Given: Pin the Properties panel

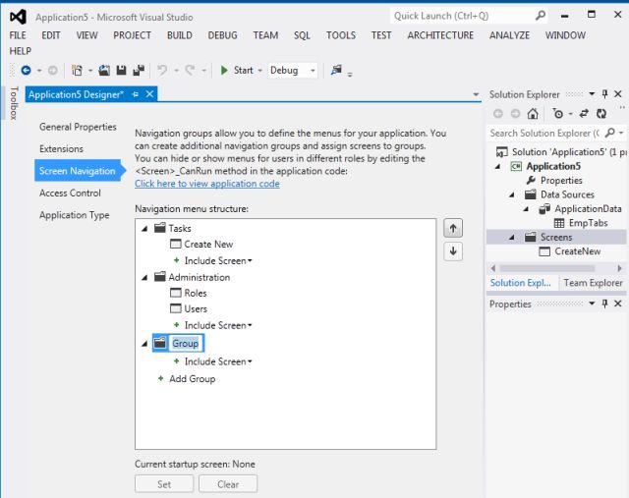Looking at the screenshot, I should (604, 304).
